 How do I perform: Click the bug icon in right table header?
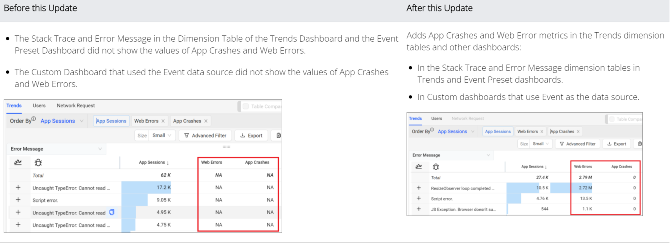tap(436, 166)
